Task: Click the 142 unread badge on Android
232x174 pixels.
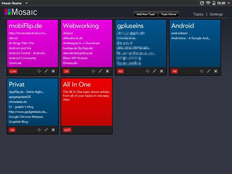Action: (x=175, y=71)
